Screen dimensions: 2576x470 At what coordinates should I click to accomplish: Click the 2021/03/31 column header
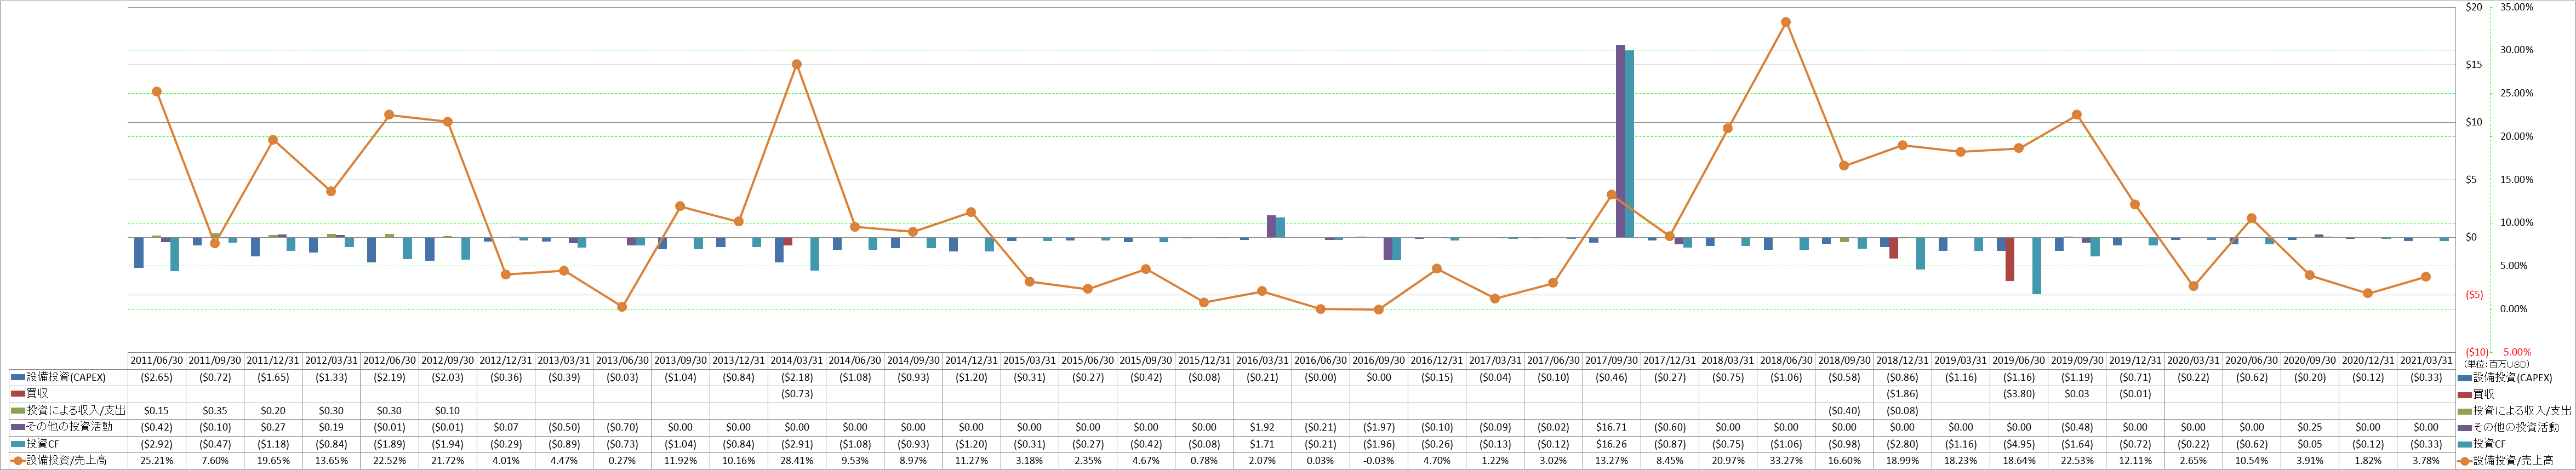2426,361
